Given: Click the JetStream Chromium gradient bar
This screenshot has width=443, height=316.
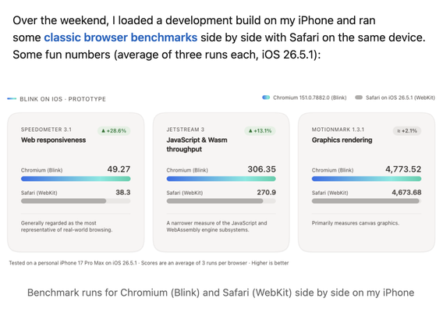Looking at the screenshot, I should (x=221, y=179).
